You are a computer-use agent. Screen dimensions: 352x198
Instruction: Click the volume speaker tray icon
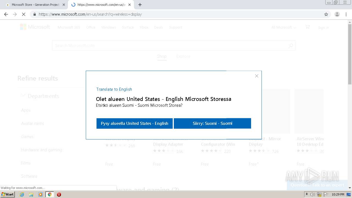coord(313,194)
